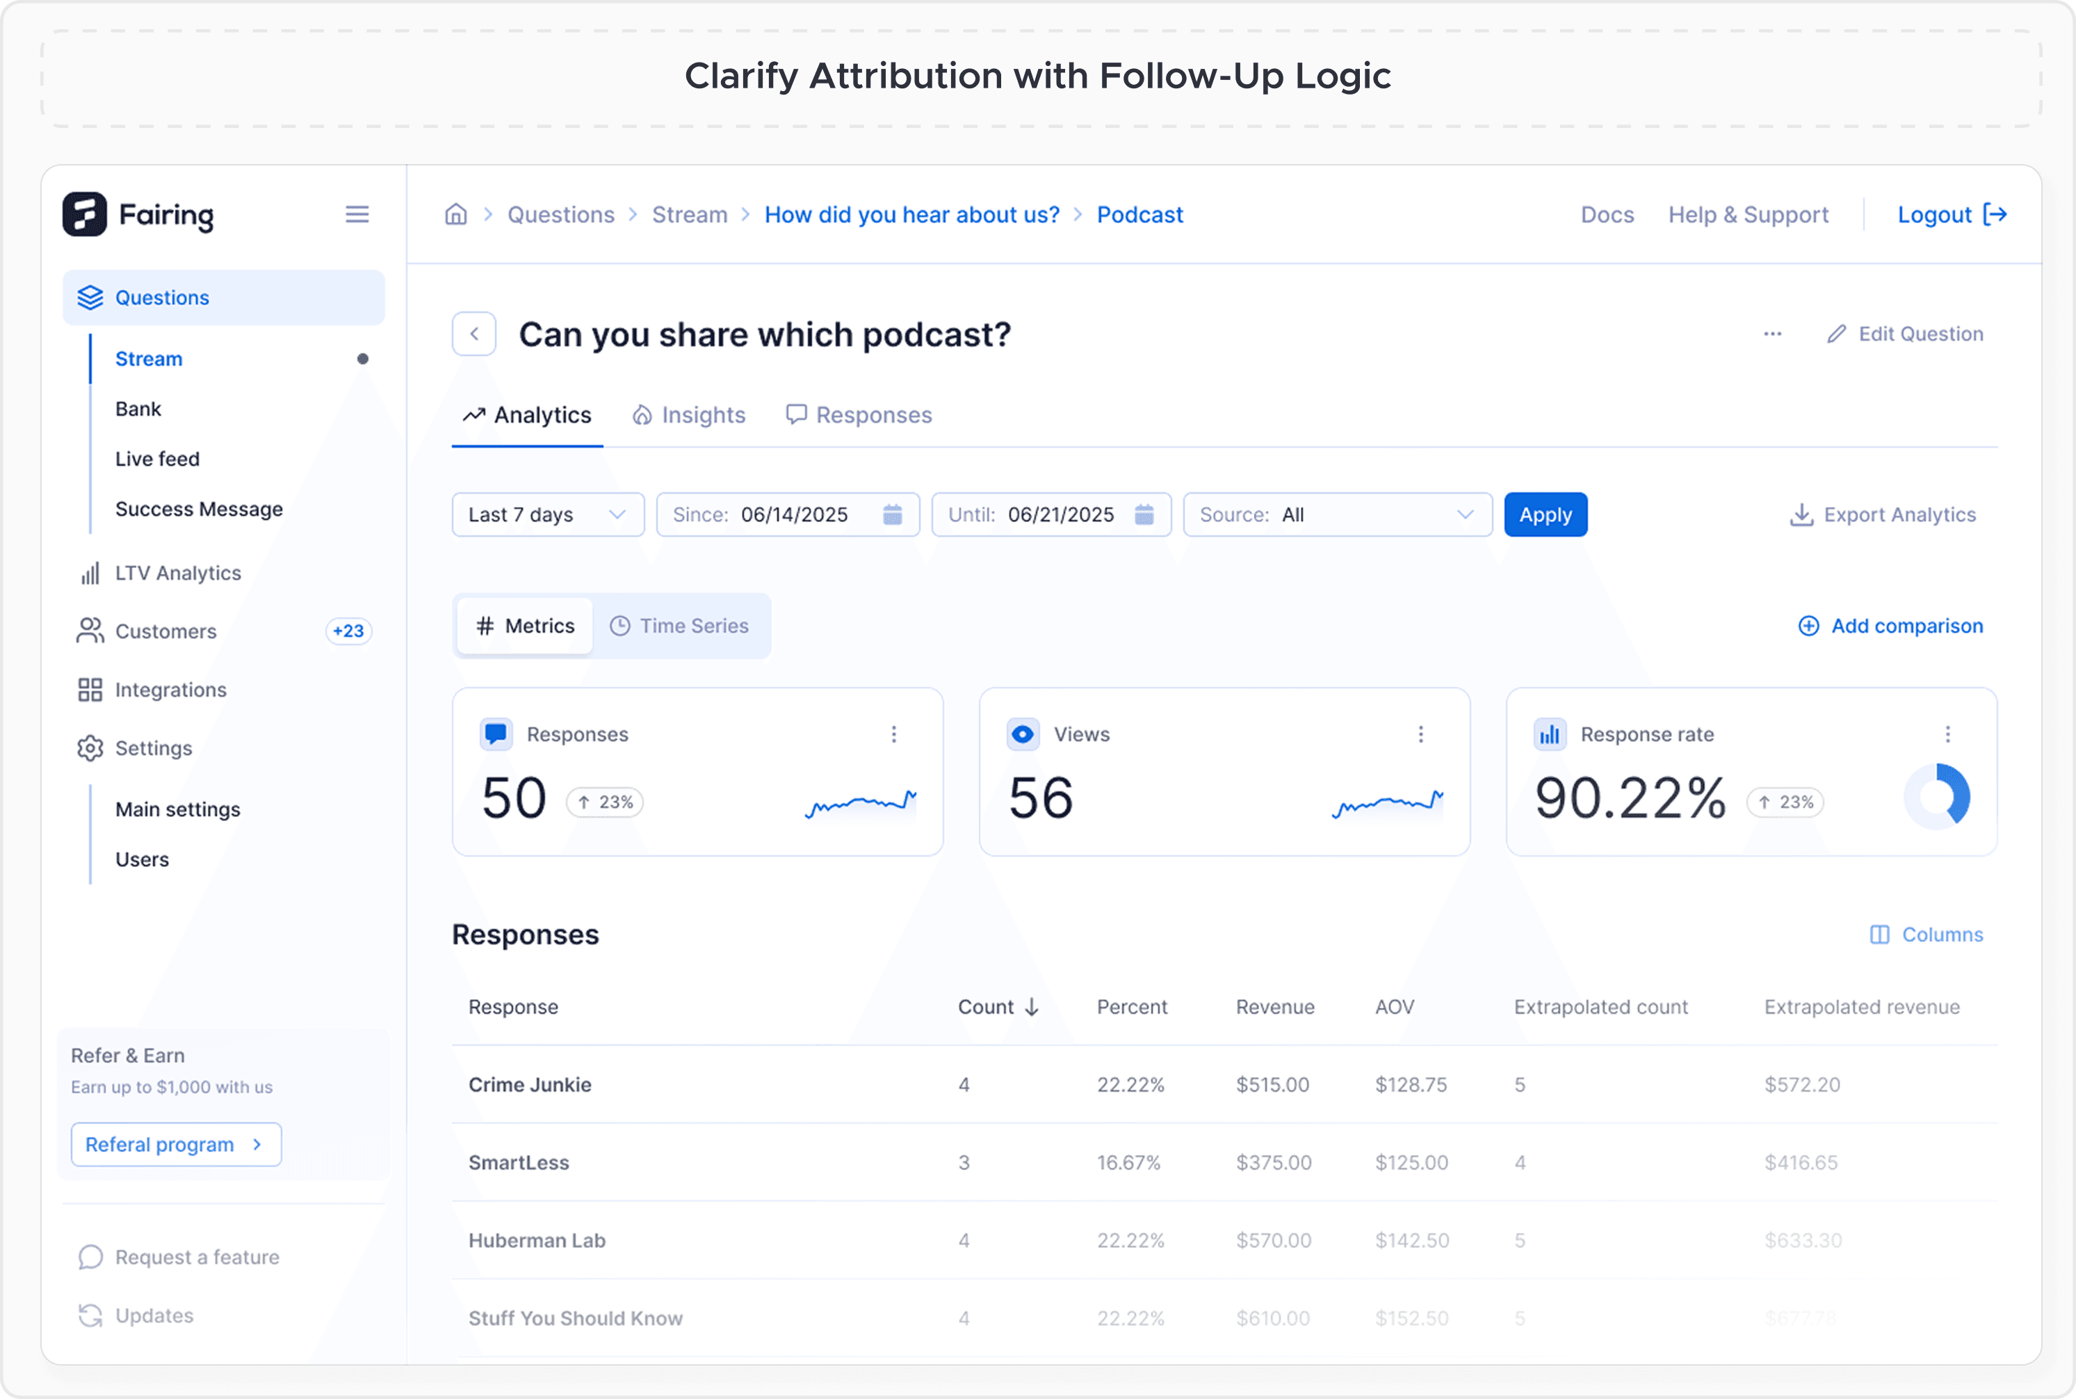Open Main settings in the sidebar
This screenshot has height=1399, width=2076.
(x=177, y=809)
